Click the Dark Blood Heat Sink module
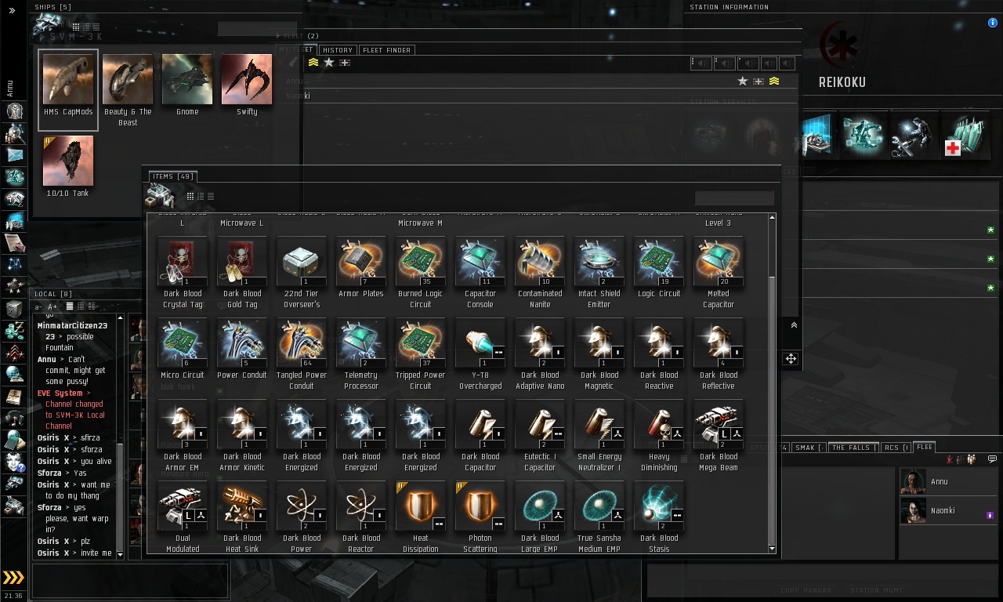The height and width of the screenshot is (602, 1003). pyautogui.click(x=242, y=517)
